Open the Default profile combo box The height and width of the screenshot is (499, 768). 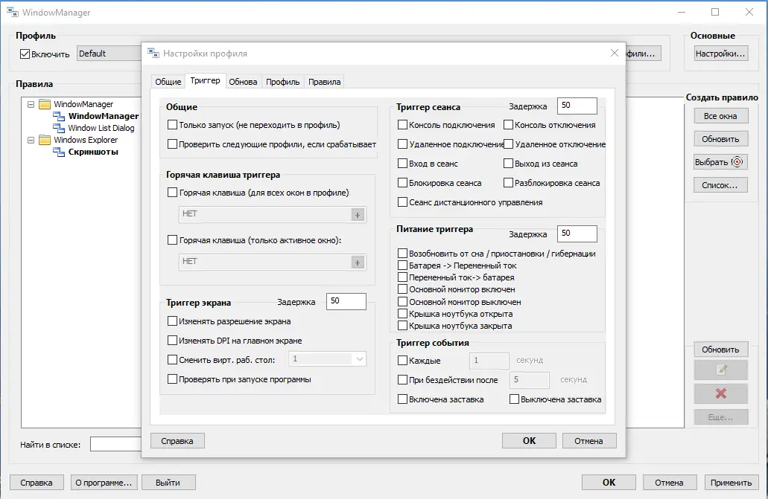(110, 54)
